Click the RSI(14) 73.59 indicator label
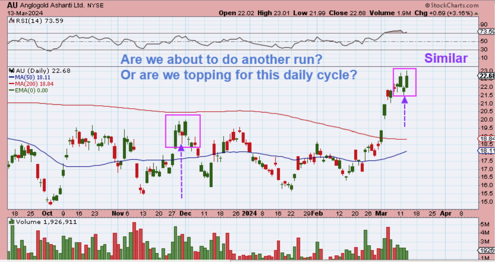Image resolution: width=495 pixels, height=262 pixels. click(40, 21)
